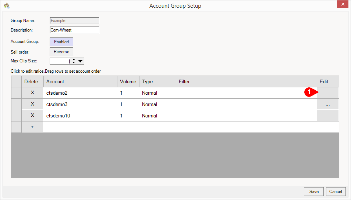Select the Type cell for ctsdemo2
The width and height of the screenshot is (351, 200).
point(157,93)
